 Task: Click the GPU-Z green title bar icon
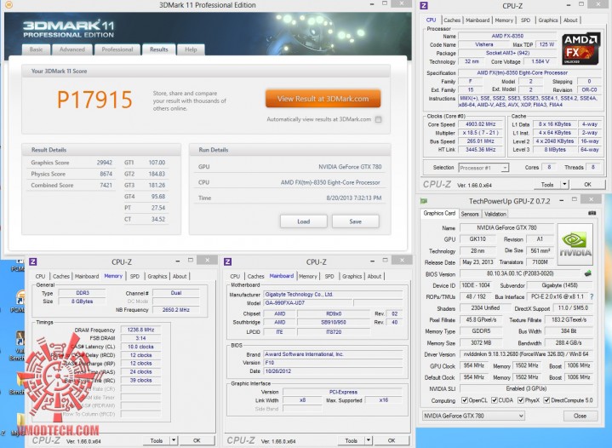point(424,201)
